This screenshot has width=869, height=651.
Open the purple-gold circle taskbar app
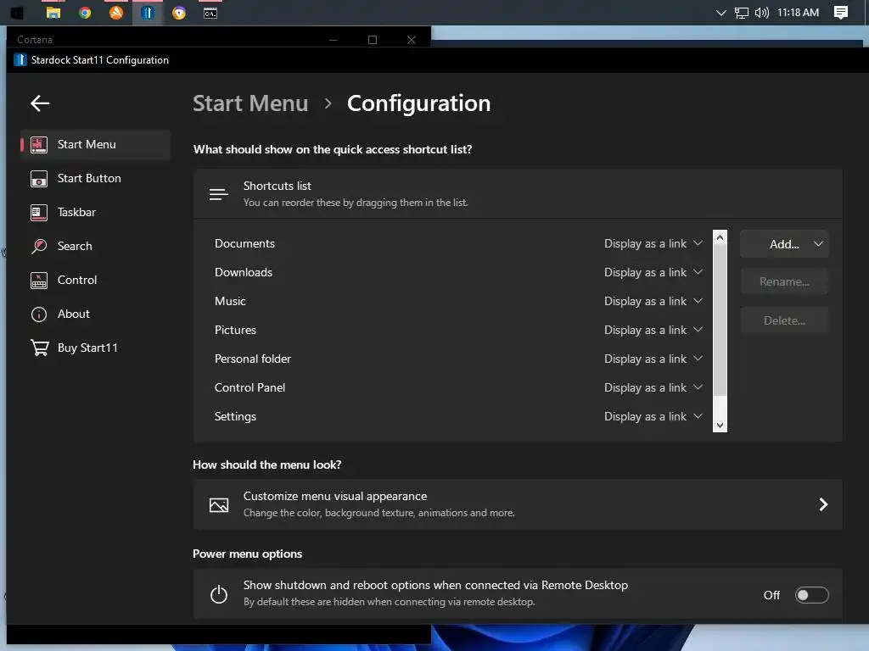tap(179, 13)
